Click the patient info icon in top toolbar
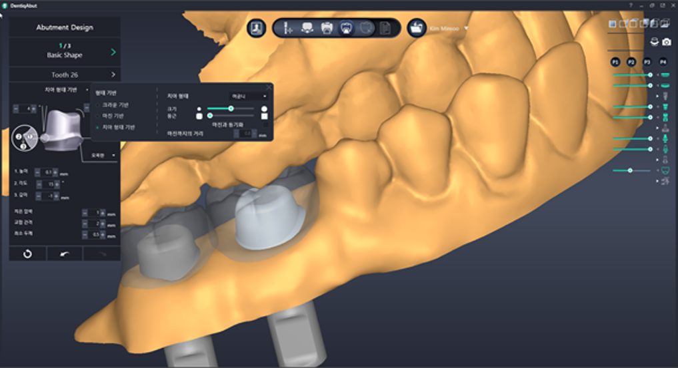Viewport: 678px width, 368px height. click(257, 28)
